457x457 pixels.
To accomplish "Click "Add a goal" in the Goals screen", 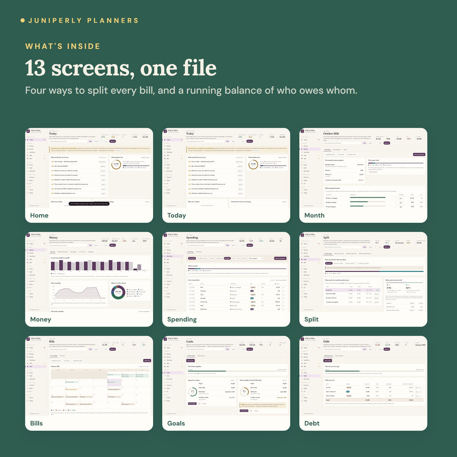I will tap(190, 361).
